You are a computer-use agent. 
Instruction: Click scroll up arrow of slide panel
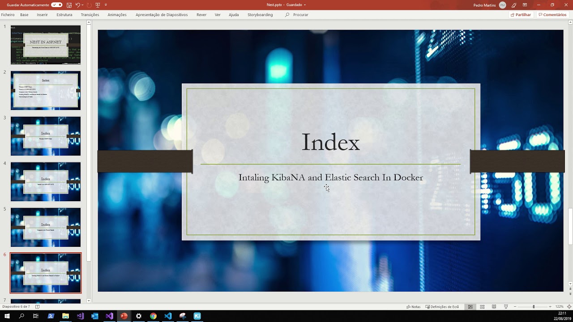(89, 22)
